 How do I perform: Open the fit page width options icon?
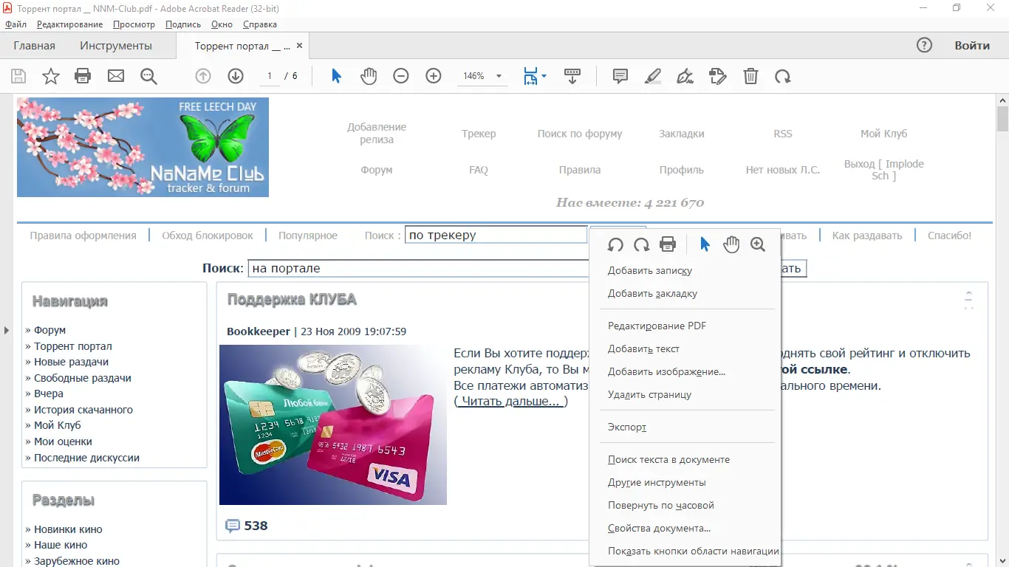[535, 76]
